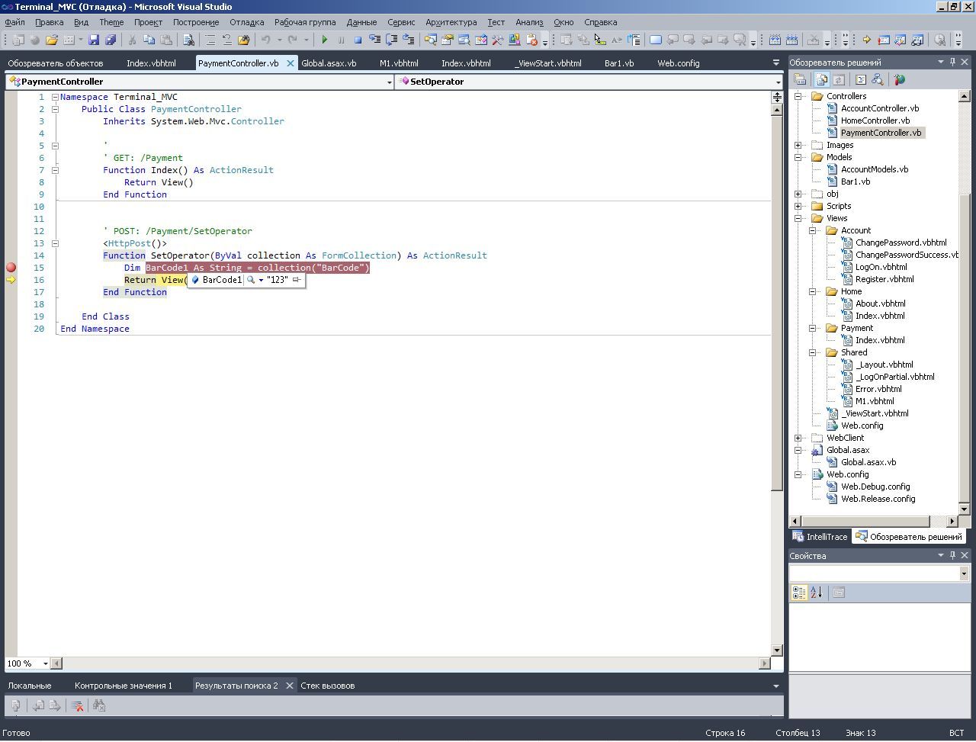Image resolution: width=976 pixels, height=742 pixels.
Task: Open the Отладка menu
Action: coord(246,22)
